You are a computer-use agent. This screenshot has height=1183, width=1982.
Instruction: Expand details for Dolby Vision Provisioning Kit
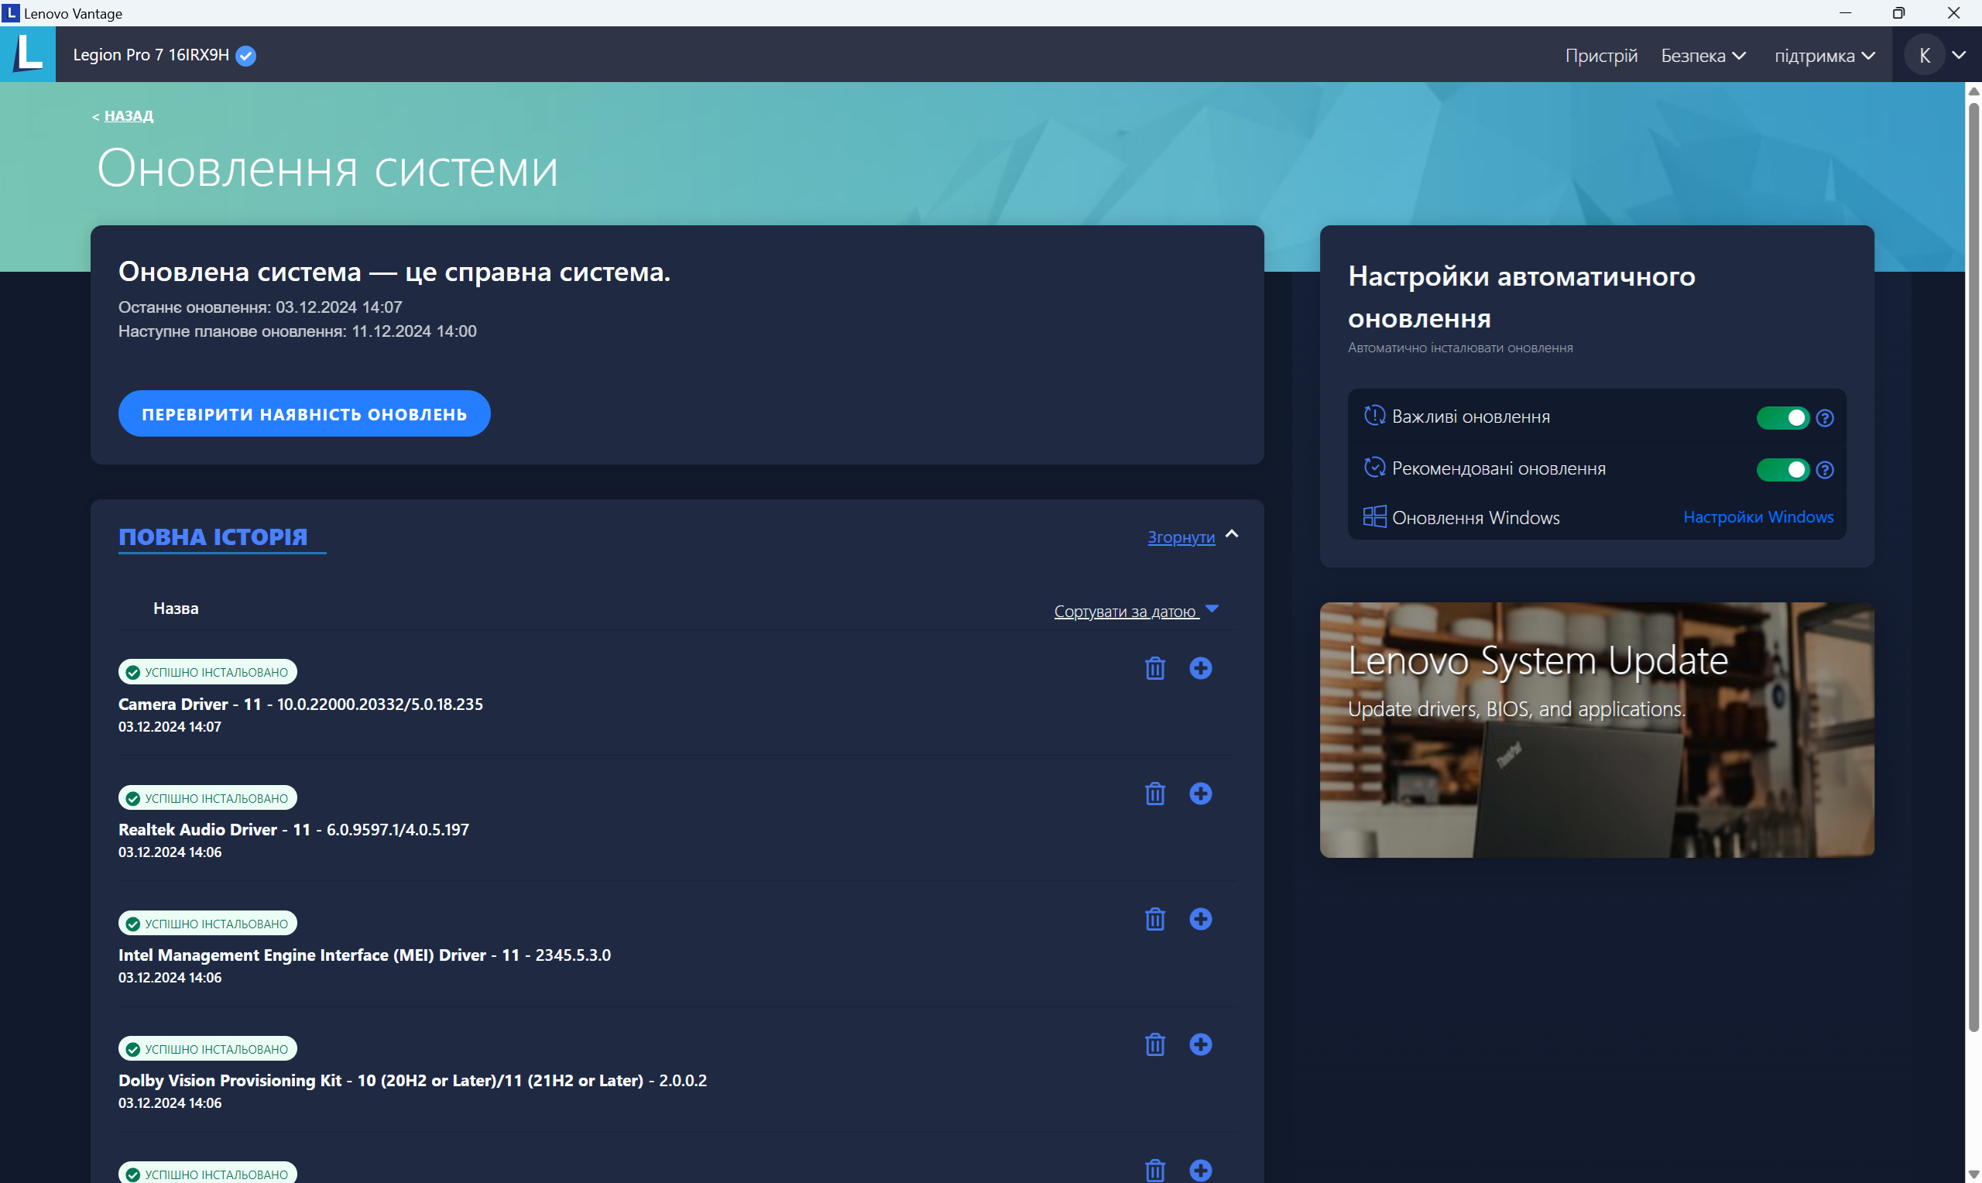pos(1200,1044)
